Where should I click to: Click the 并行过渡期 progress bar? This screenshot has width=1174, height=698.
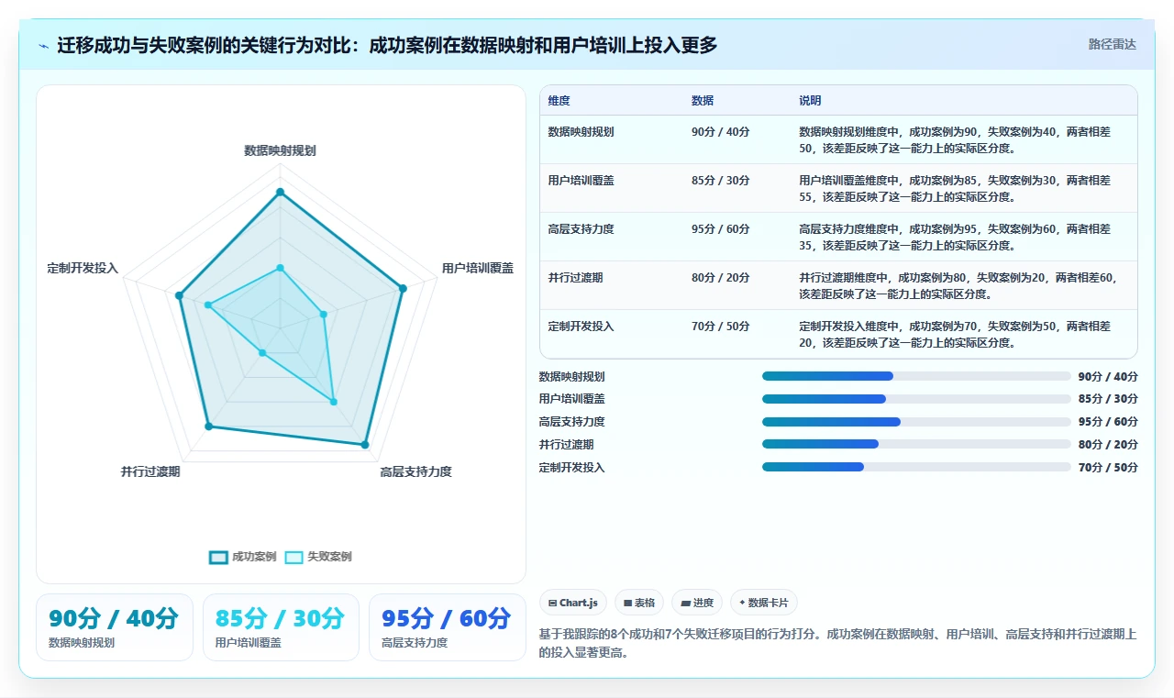(916, 444)
